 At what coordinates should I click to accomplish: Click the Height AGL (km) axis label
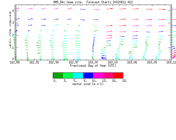pos(10,30)
